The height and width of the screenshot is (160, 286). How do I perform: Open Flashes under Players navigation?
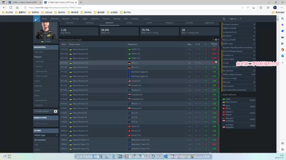tap(39, 66)
